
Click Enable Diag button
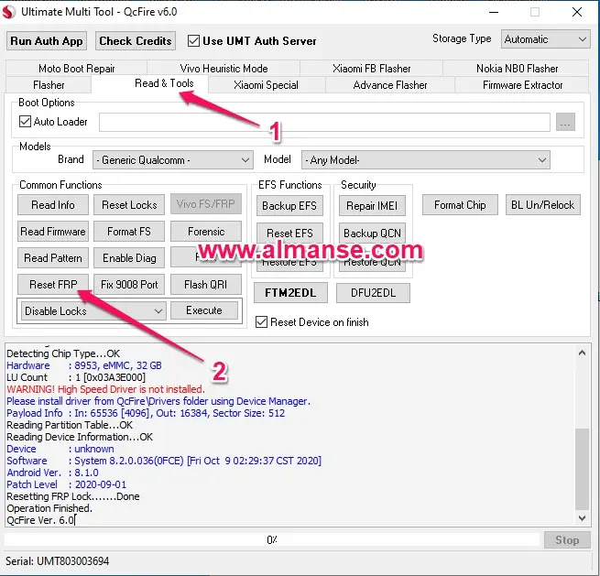pyautogui.click(x=129, y=258)
